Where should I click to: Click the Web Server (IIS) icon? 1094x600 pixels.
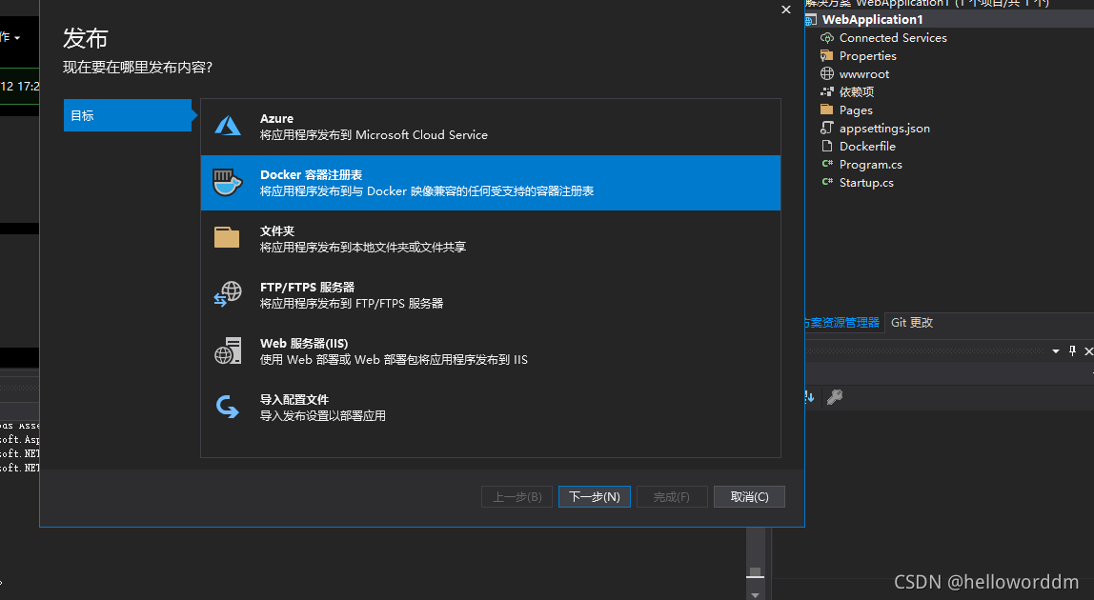click(228, 350)
